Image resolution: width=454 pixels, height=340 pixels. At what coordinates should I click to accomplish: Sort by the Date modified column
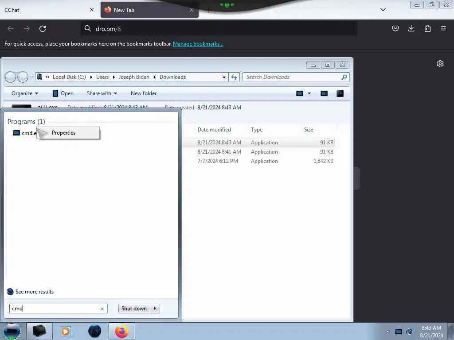coord(214,130)
